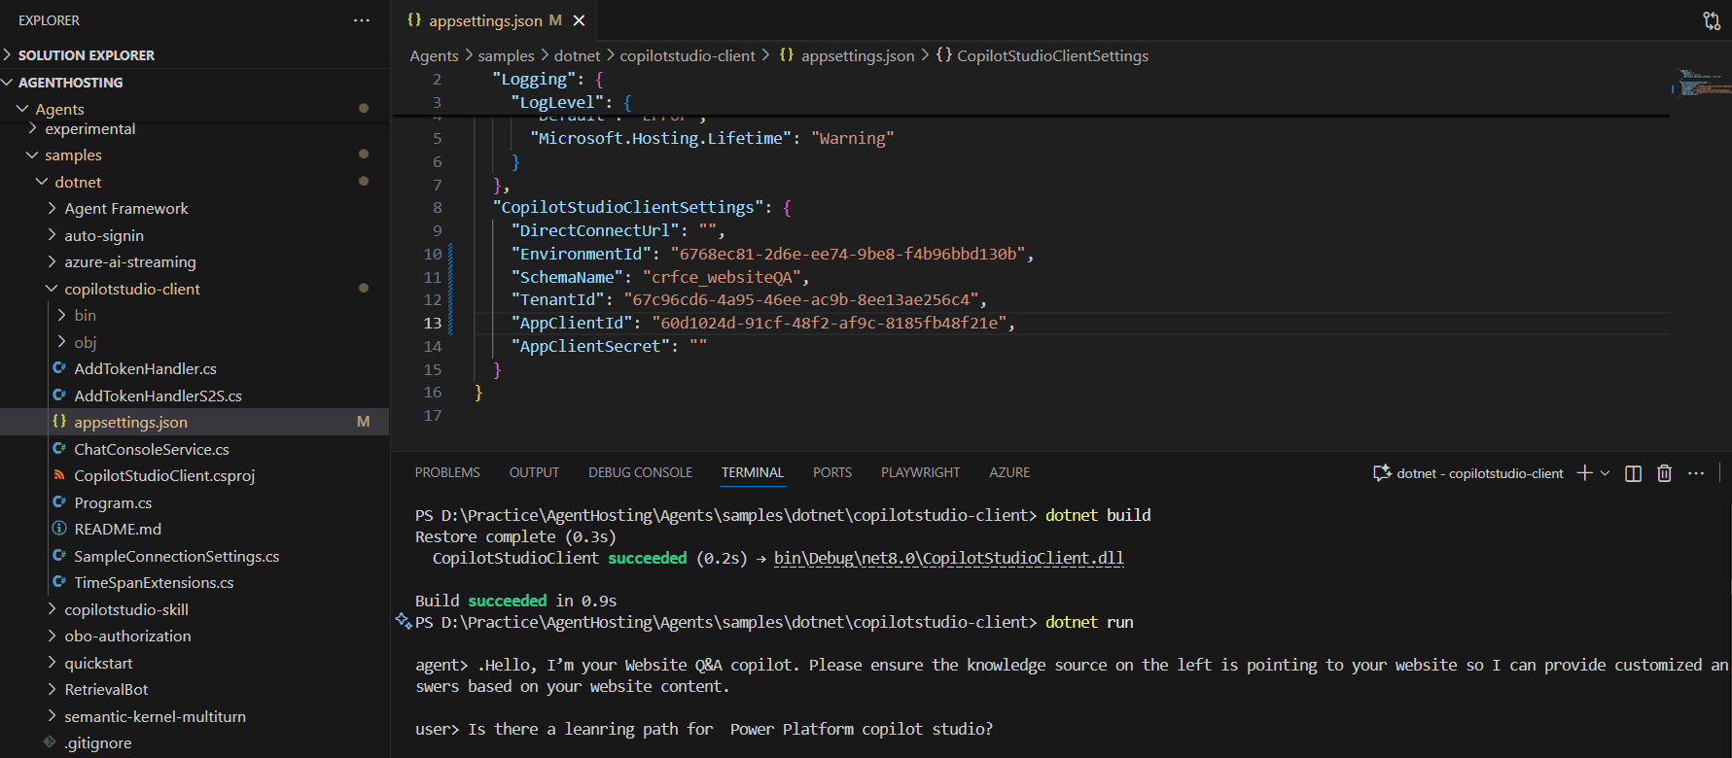Open the CopilotStudioClient.dll link in terminal
Image resolution: width=1732 pixels, height=758 pixels.
coord(948,558)
